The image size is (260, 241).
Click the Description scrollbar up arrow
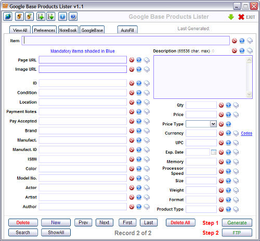[x=249, y=60]
